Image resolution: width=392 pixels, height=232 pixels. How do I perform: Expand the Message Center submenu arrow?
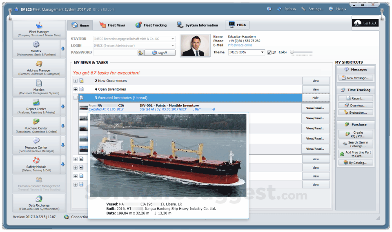[x=63, y=145]
